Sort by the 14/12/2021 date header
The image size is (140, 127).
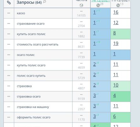click(x=100, y=1)
